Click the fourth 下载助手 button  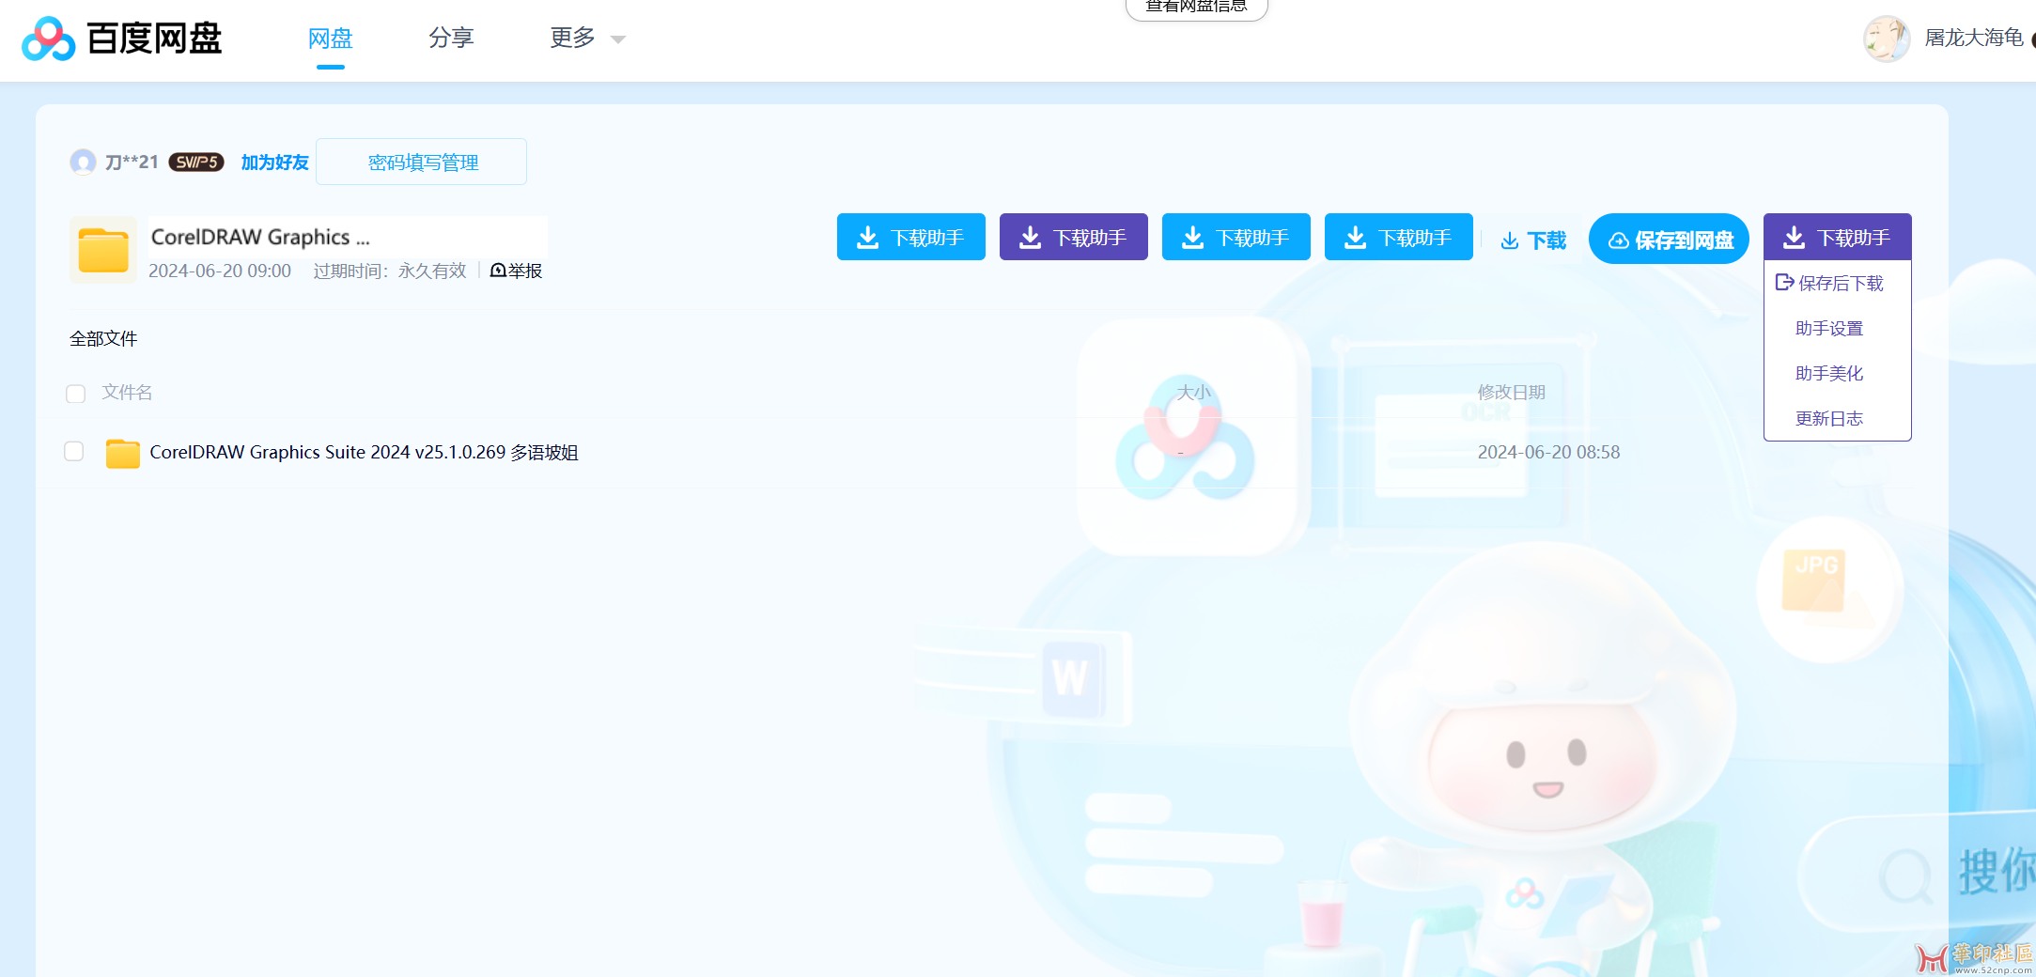pyautogui.click(x=1399, y=237)
